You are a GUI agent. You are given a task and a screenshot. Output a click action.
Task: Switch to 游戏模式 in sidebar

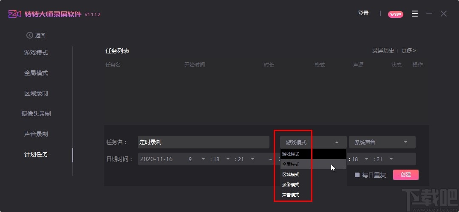point(36,53)
